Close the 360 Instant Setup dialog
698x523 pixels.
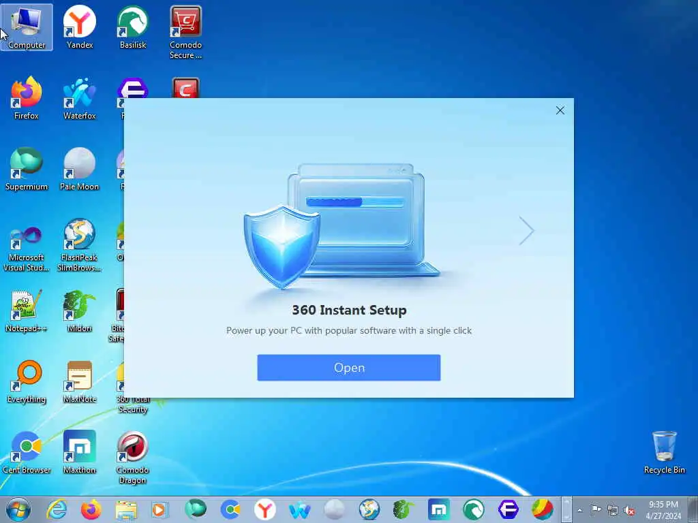(560, 110)
